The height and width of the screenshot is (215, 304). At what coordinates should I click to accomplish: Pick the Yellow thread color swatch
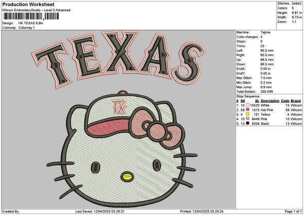(x=247, y=114)
